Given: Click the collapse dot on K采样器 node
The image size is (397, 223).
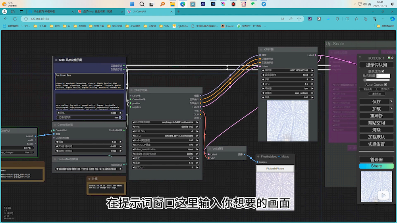Looking at the screenshot, I should [x=261, y=50].
